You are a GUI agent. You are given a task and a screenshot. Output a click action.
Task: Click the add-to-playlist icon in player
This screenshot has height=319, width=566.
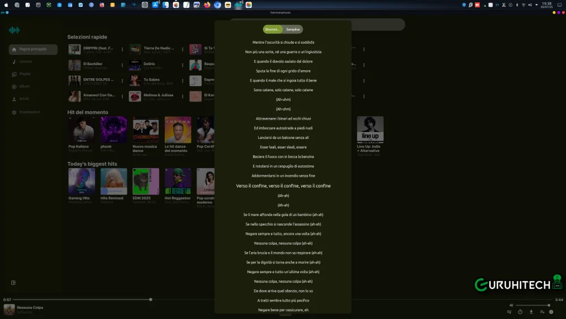pyautogui.click(x=541, y=312)
